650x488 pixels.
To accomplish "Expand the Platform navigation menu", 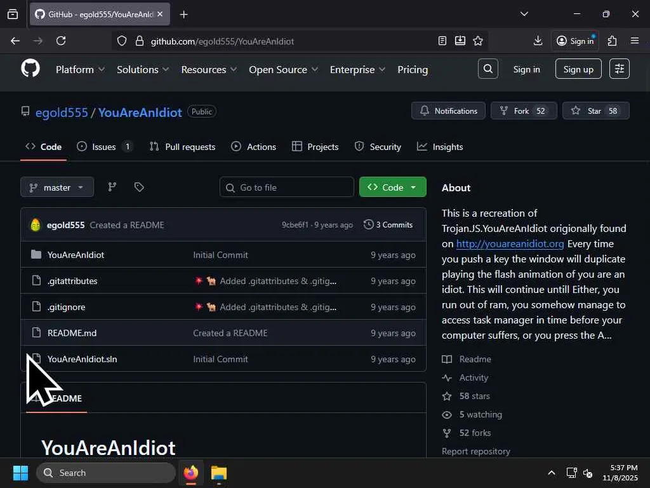I will point(80,70).
